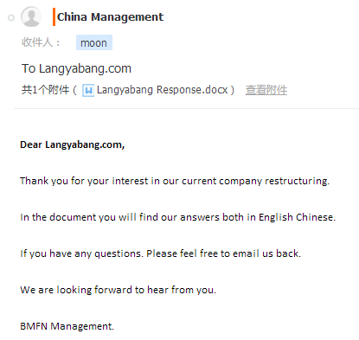Click the sentence mentioning English Chinese answers
This screenshot has width=359, height=340.
tap(178, 217)
